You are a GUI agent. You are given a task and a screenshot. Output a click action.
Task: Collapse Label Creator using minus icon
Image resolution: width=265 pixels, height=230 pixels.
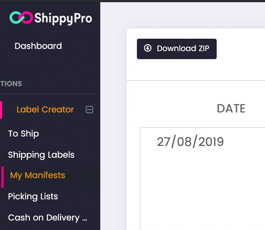(89, 110)
